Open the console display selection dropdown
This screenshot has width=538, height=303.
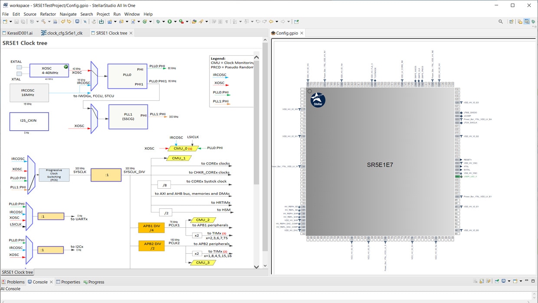point(508,281)
